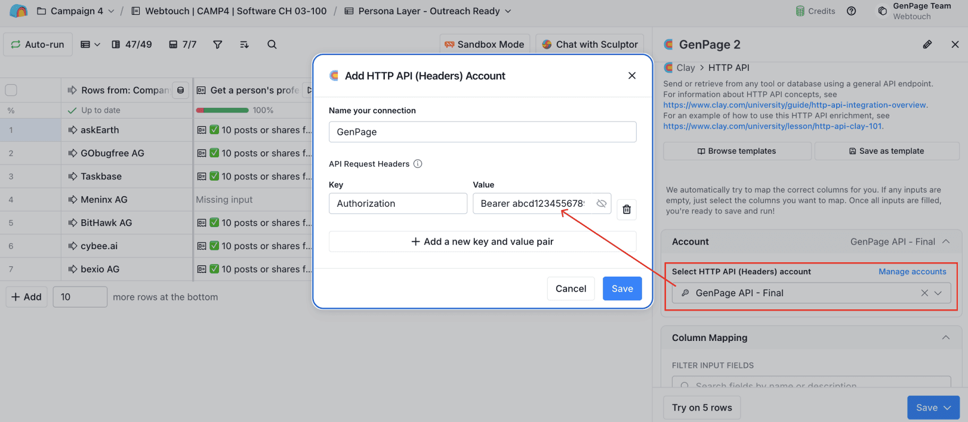Viewport: 968px width, 422px height.
Task: Open Browse templates
Action: click(x=737, y=151)
